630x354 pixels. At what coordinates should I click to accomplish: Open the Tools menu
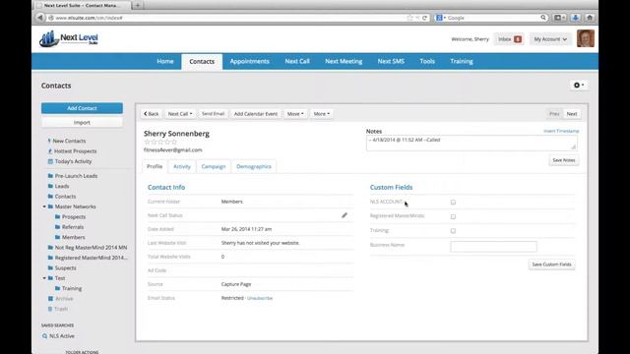point(427,61)
